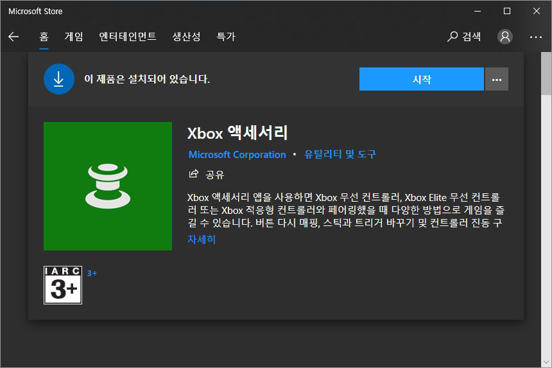The width and height of the screenshot is (552, 368).
Task: Open the 홈 tab
Action: point(44,37)
